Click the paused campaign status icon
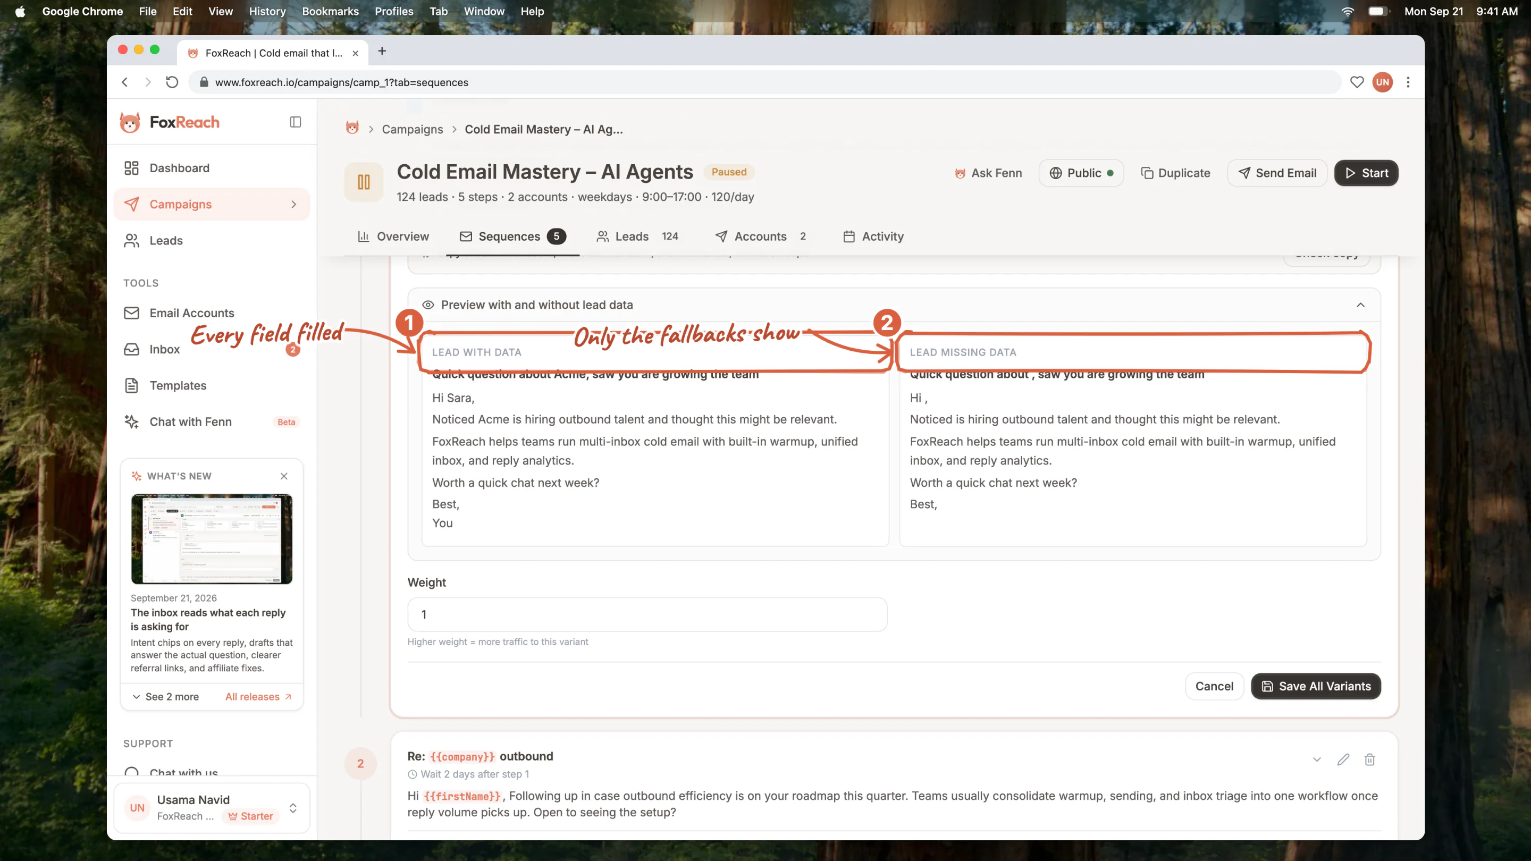1531x861 pixels. pos(364,182)
